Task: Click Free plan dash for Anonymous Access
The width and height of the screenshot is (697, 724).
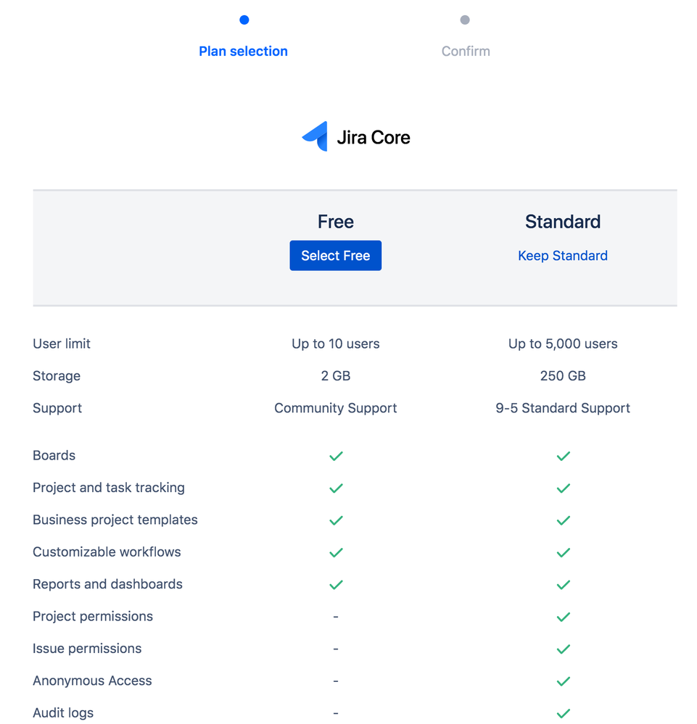Action: point(336,681)
